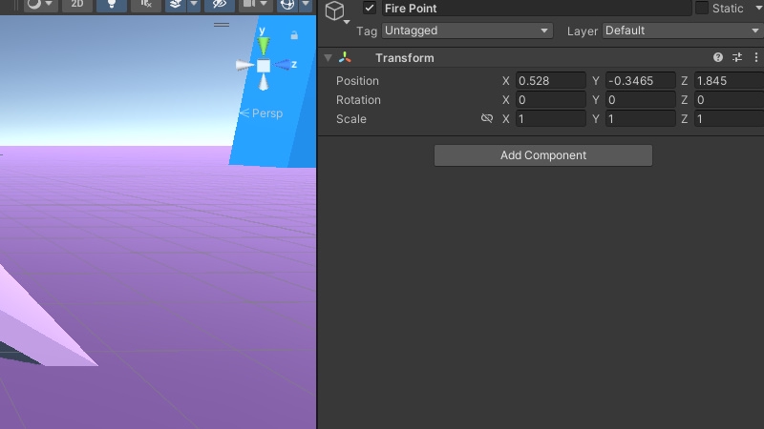The image size is (764, 429).
Task: Toggle scene audio mute icon
Action: tap(146, 5)
